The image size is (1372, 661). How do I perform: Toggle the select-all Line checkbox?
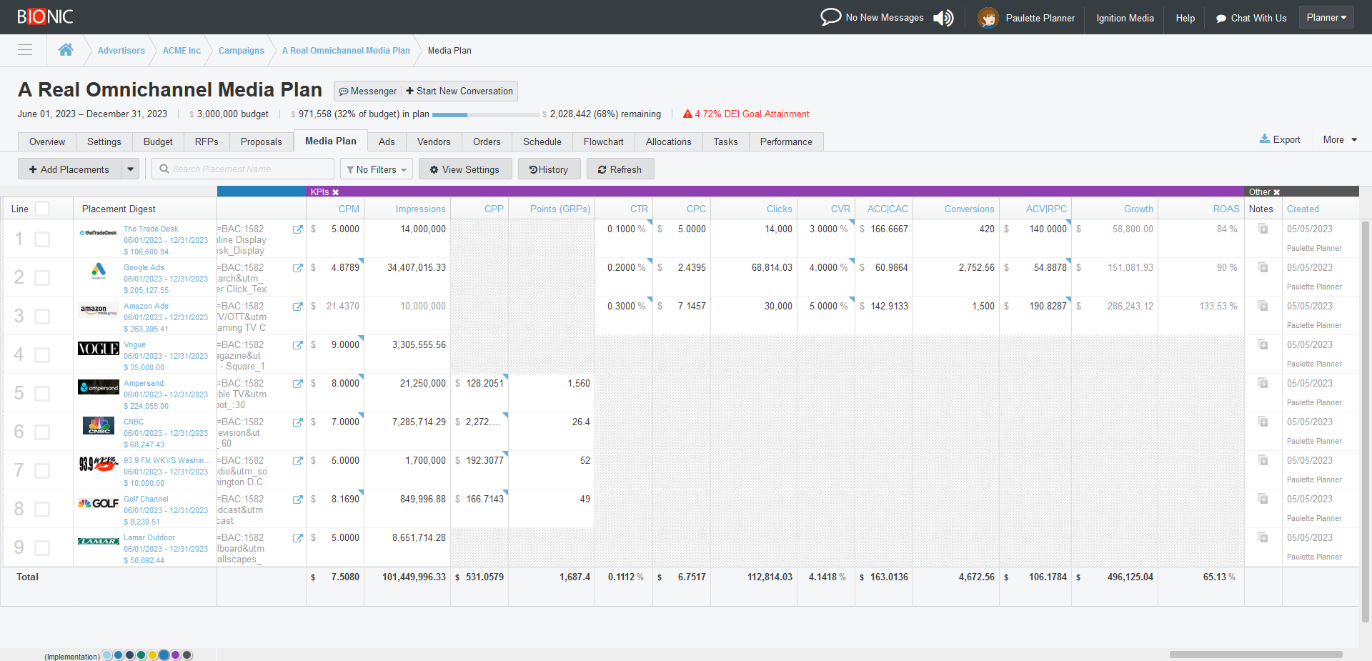click(x=42, y=209)
